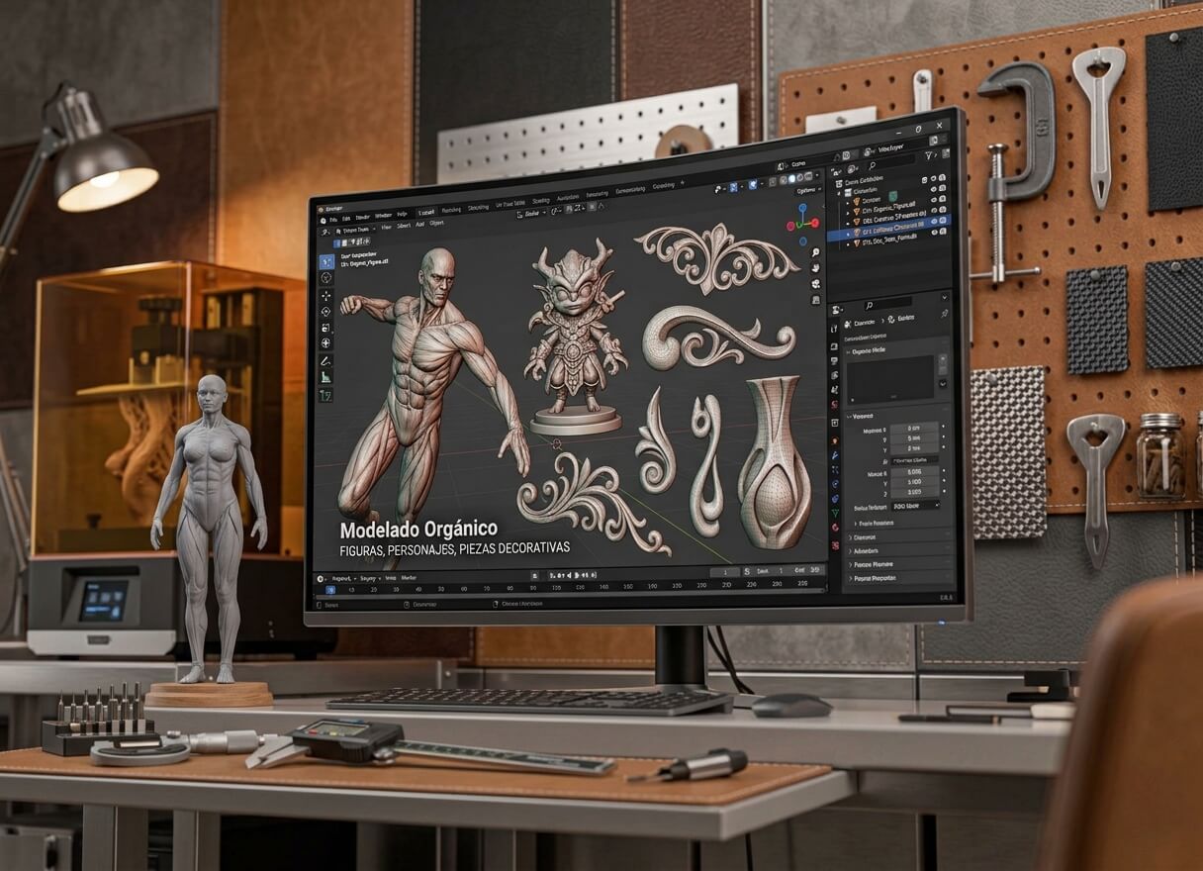Click the play button in timeline controls

575,574
